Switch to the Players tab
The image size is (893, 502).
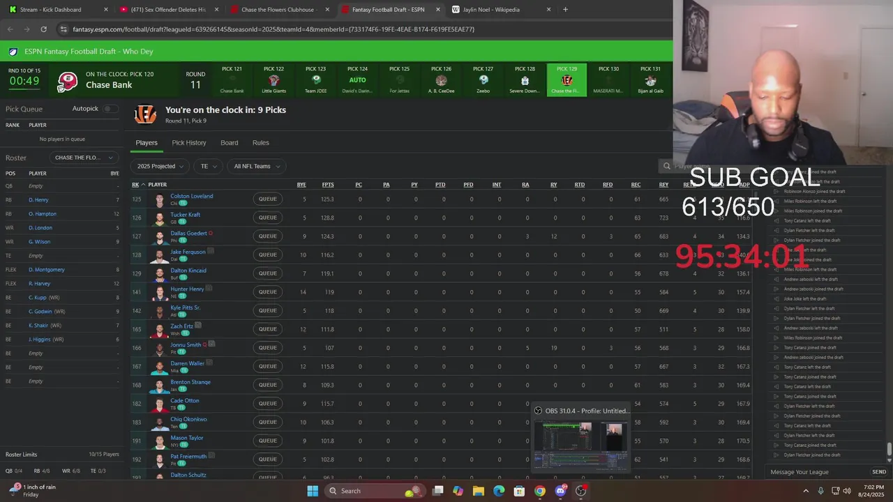point(147,143)
